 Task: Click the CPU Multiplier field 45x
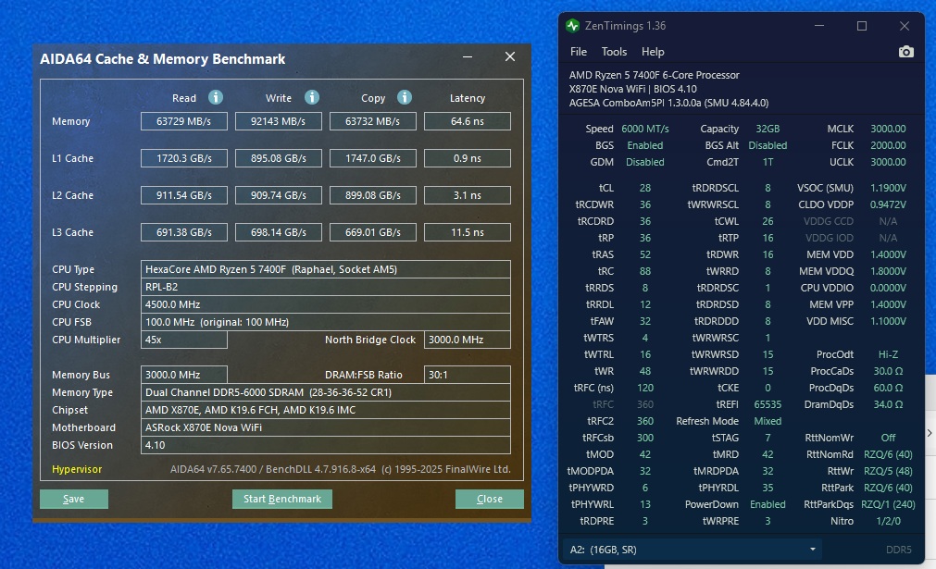(x=184, y=340)
